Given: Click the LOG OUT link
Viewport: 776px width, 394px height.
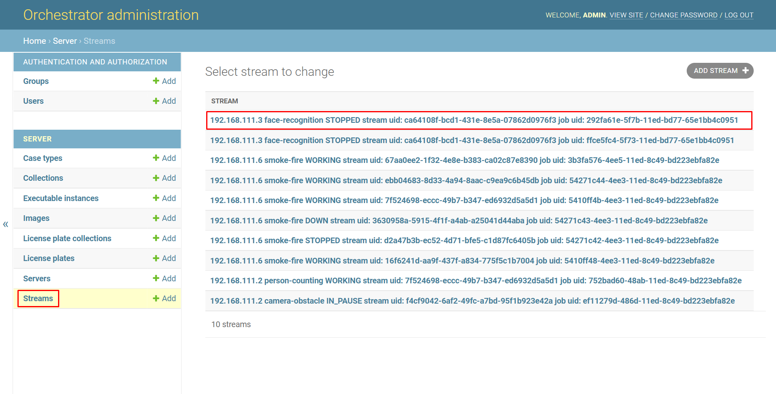Looking at the screenshot, I should coord(739,15).
